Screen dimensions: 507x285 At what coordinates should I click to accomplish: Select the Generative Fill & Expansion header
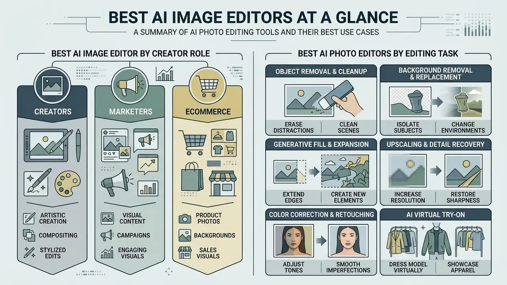coord(321,144)
